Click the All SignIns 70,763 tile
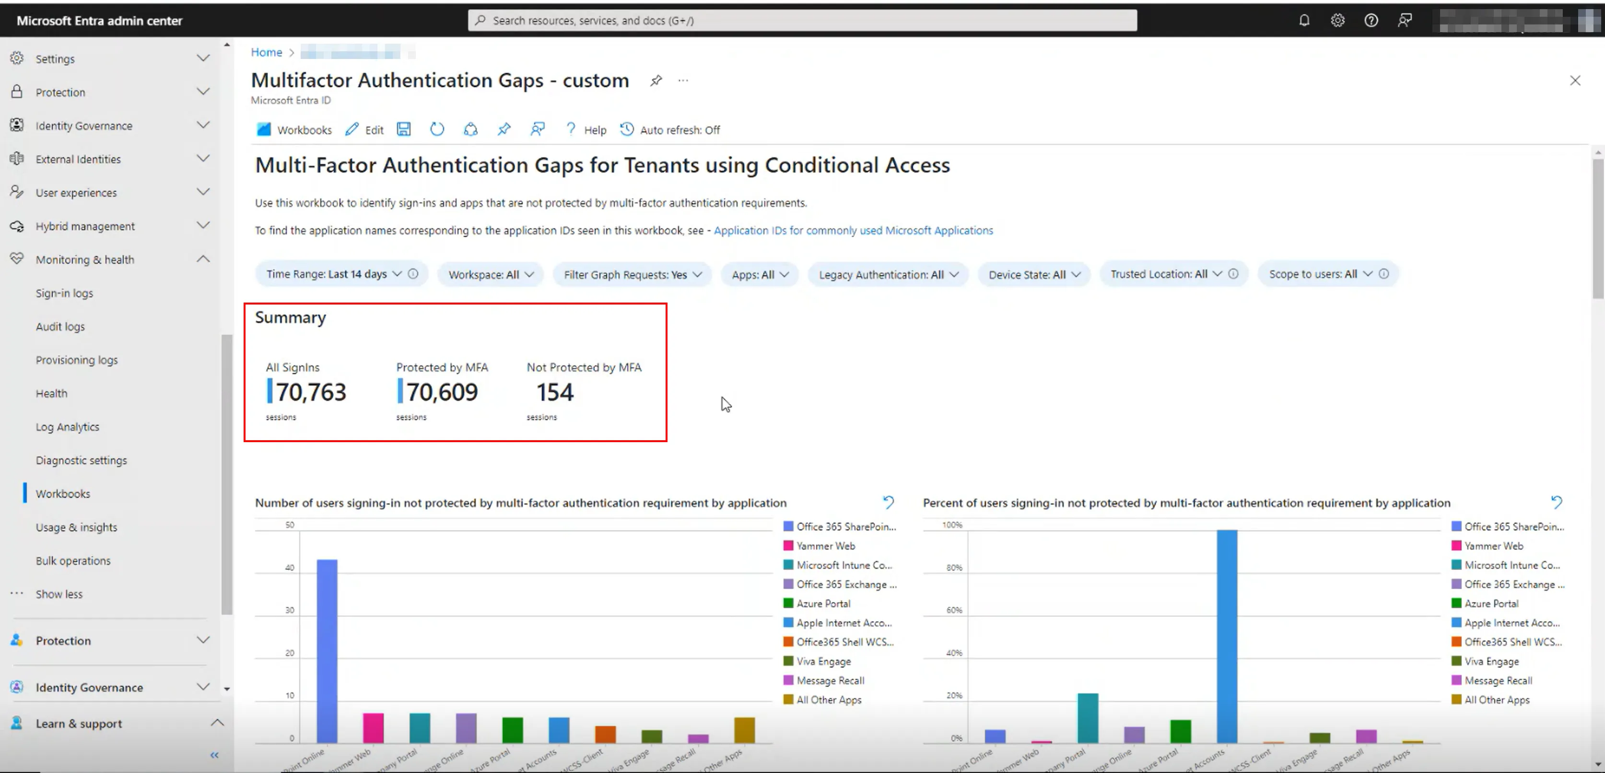This screenshot has height=773, width=1605. click(x=306, y=391)
